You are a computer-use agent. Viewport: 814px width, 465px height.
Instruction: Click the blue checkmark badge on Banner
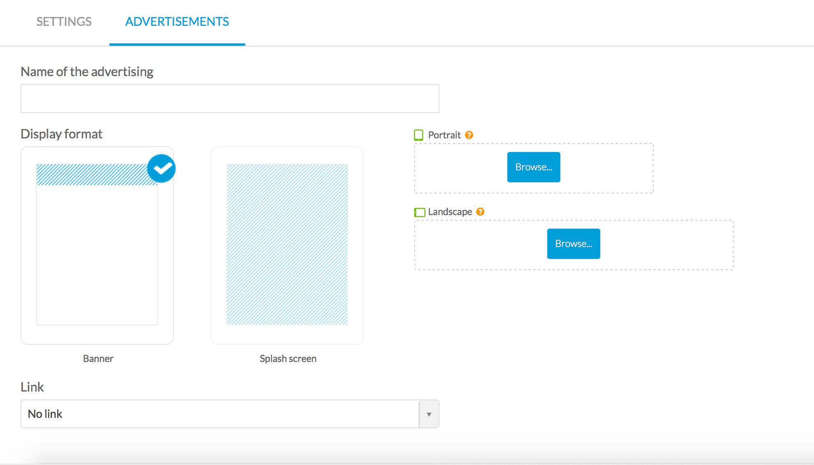click(x=161, y=168)
